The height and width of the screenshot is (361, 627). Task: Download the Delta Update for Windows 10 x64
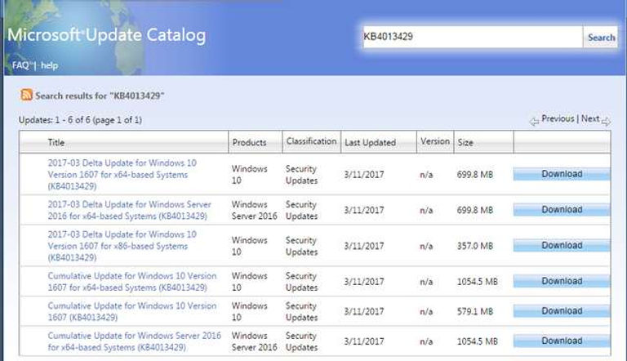point(562,174)
